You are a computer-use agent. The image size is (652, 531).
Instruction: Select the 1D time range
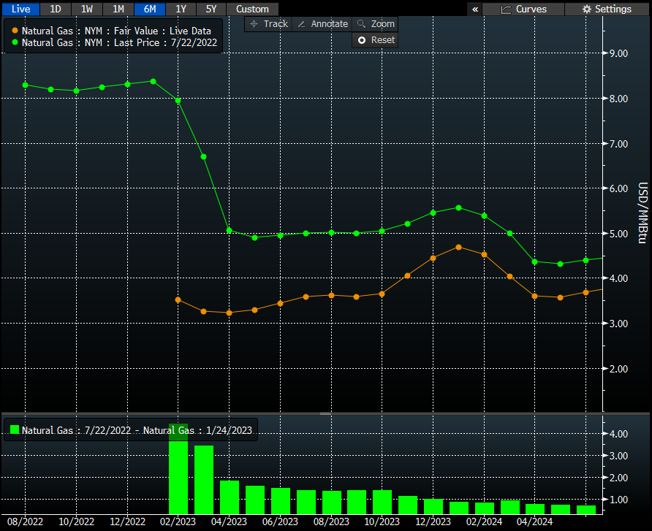click(x=56, y=9)
